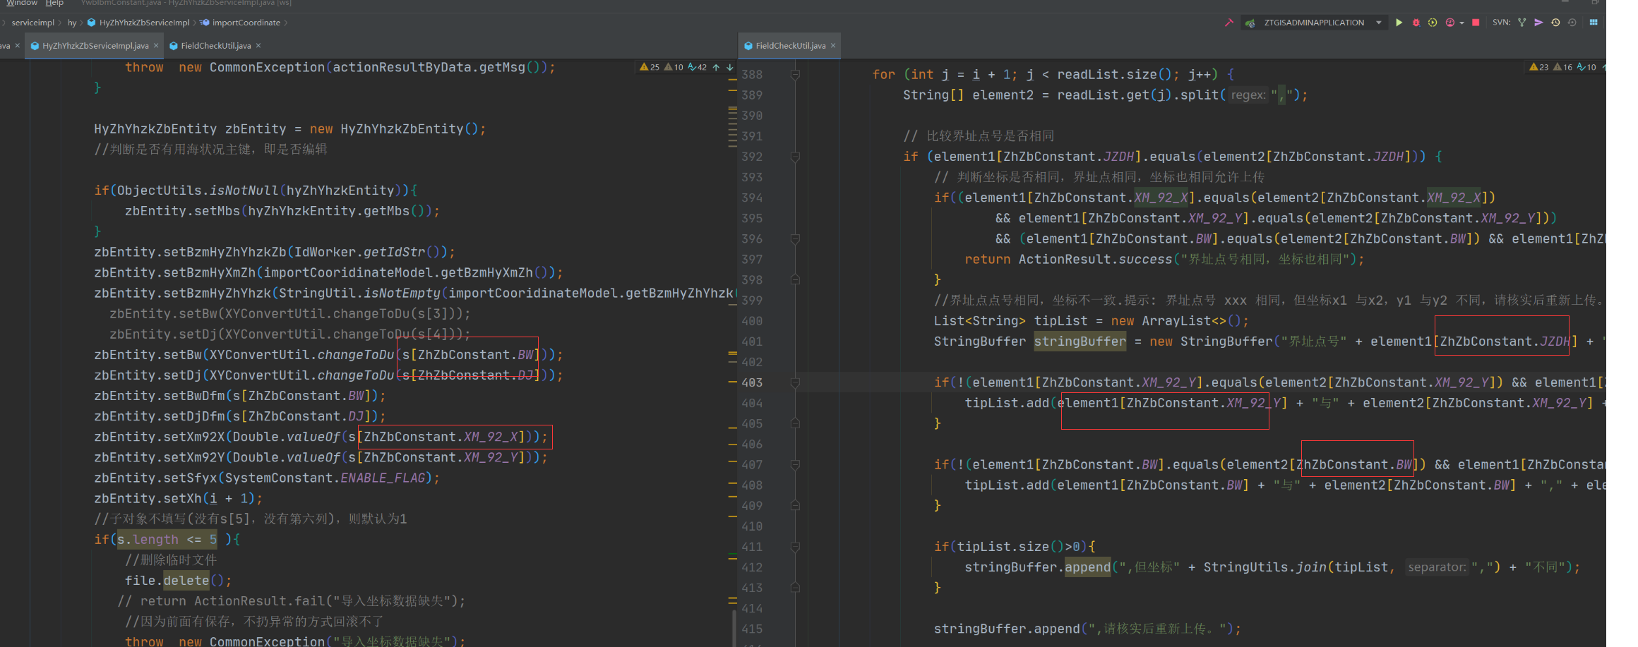The image size is (1638, 647).
Task: Switch to HyZhYhzkZbServiceImpl.java tab
Action: point(95,46)
